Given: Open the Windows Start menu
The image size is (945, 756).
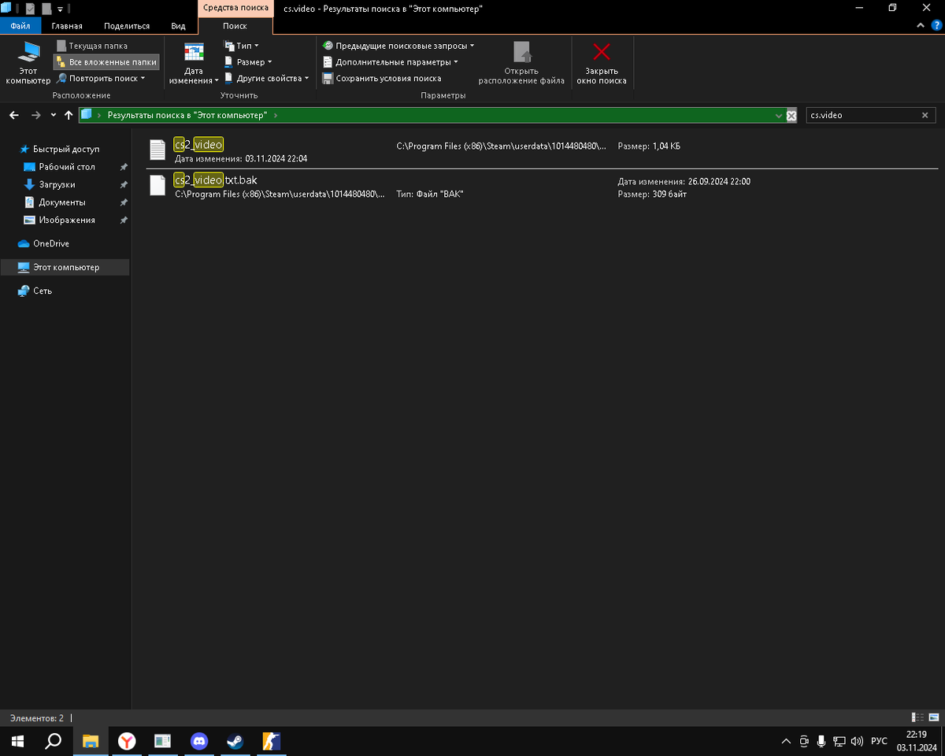Looking at the screenshot, I should [x=18, y=741].
